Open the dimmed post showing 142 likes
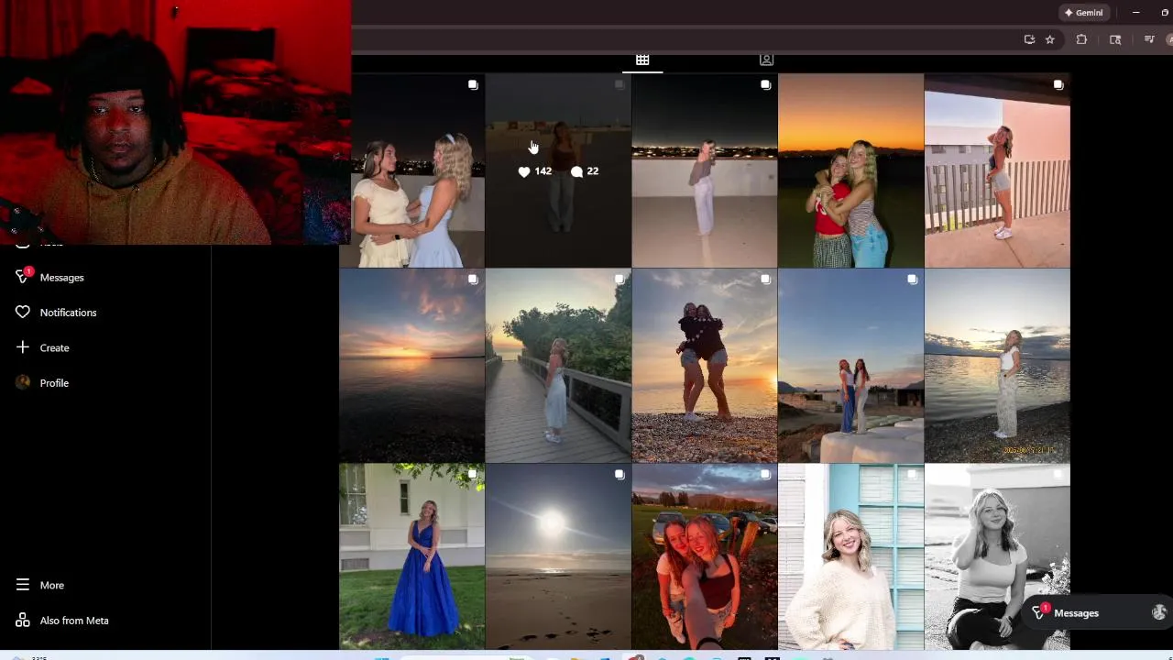 point(558,170)
